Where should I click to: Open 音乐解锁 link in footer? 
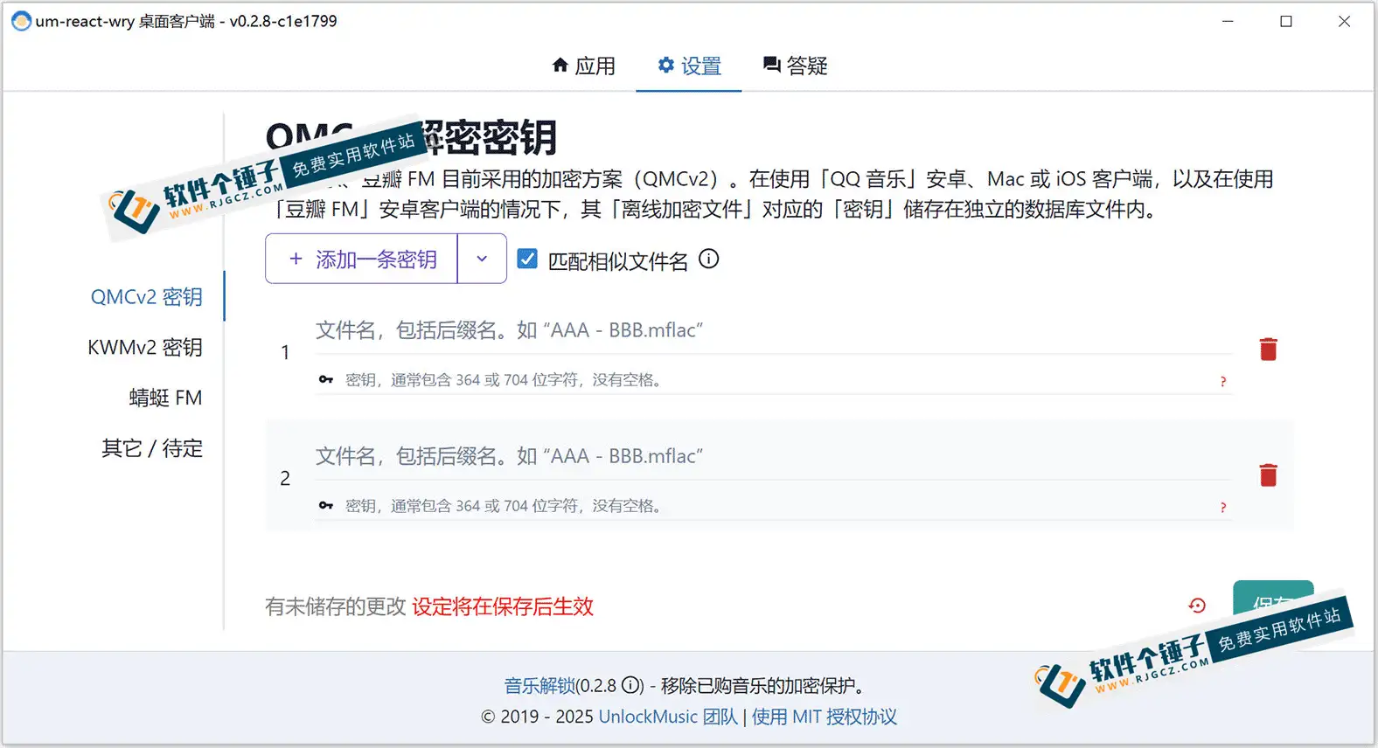[x=539, y=686]
